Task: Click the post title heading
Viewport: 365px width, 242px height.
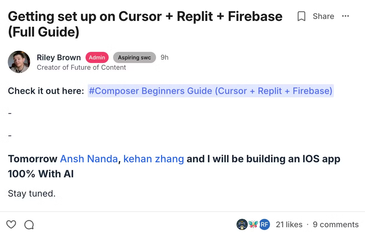Action: pyautogui.click(x=145, y=24)
